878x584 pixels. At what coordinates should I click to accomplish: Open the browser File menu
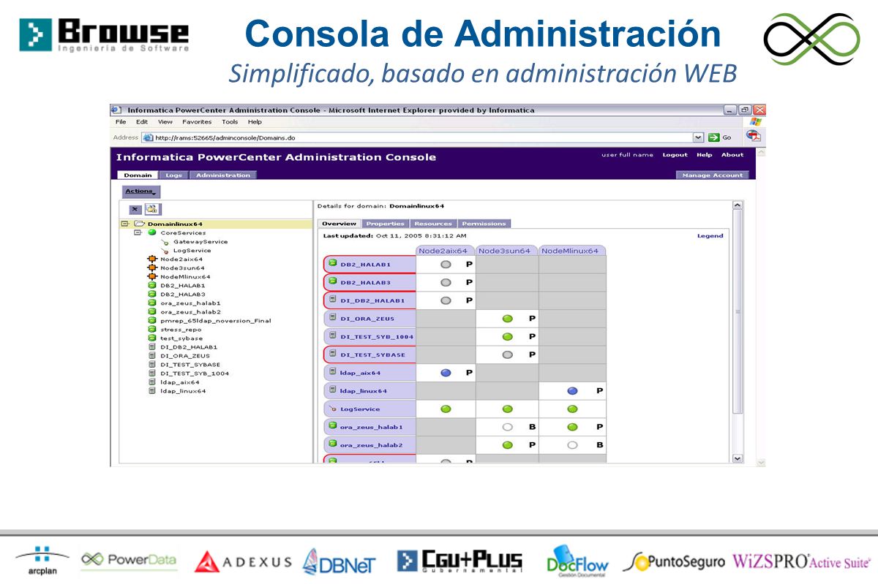click(121, 122)
